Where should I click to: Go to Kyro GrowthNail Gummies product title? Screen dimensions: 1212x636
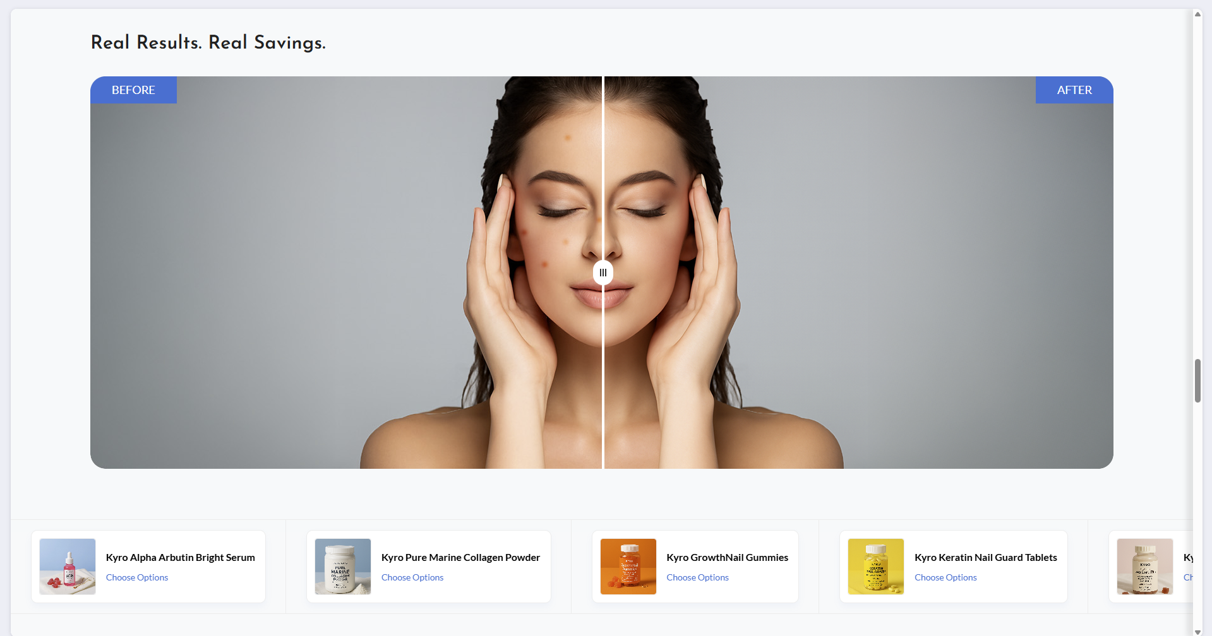point(727,557)
